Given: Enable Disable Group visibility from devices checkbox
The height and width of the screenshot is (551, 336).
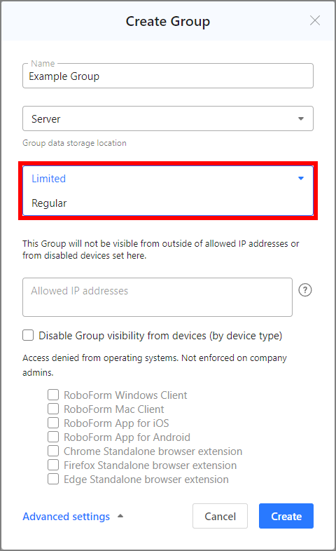Looking at the screenshot, I should [28, 335].
